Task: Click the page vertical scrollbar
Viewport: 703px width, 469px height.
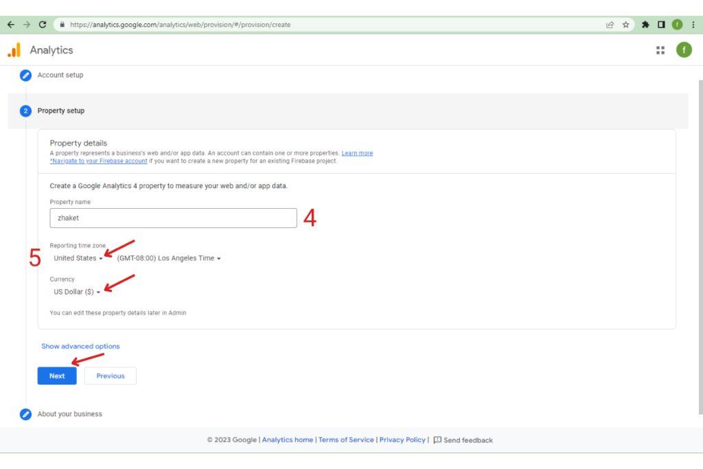Action: pos(700,247)
